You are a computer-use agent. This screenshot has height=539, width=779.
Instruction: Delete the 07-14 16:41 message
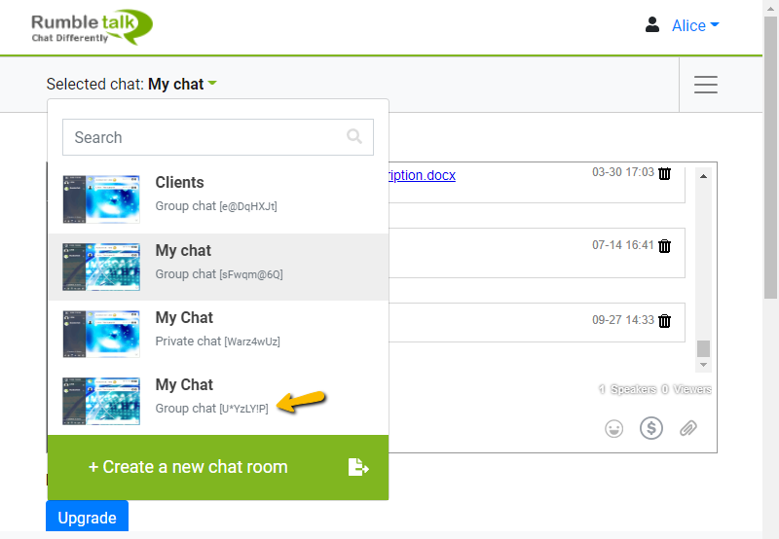[665, 246]
